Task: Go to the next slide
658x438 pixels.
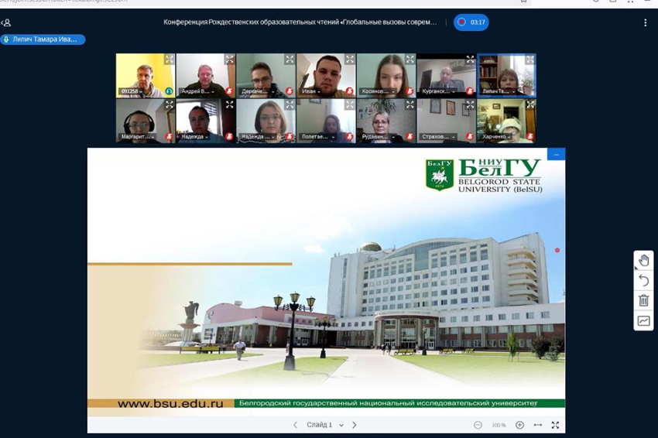Action: point(355,425)
